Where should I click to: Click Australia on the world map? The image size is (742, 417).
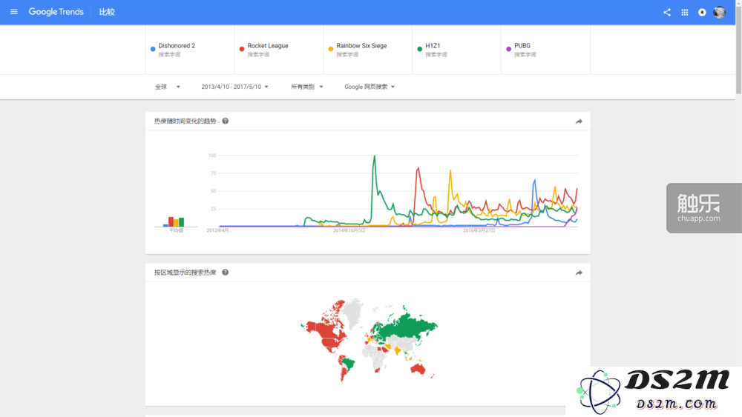click(418, 369)
